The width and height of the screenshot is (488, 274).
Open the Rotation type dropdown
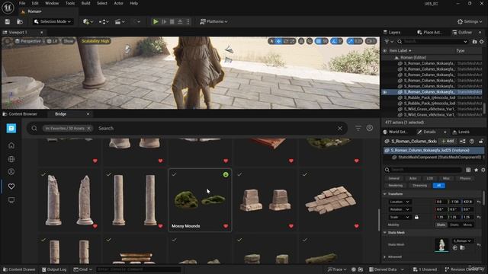[x=400, y=209]
